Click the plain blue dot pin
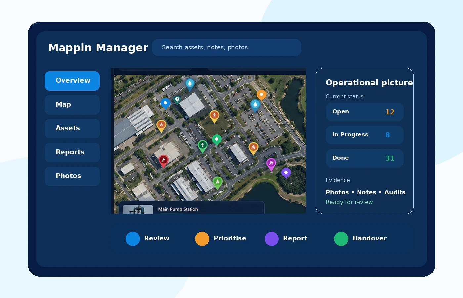Image resolution: width=463 pixels, height=298 pixels. (165, 103)
